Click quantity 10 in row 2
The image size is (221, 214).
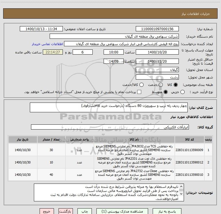pos(51,162)
